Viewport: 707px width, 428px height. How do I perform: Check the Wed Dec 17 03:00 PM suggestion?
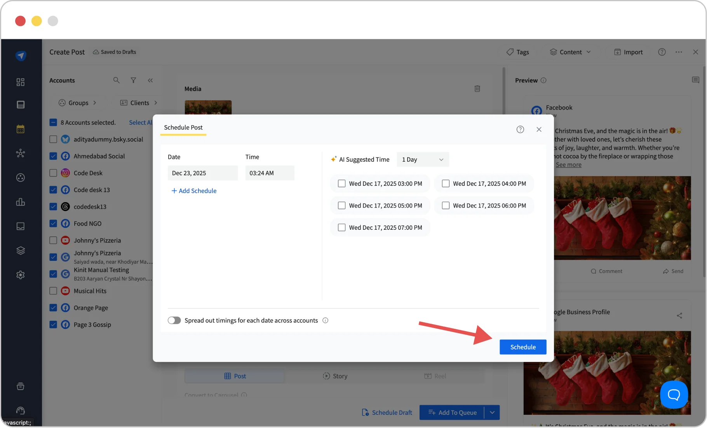click(x=342, y=183)
